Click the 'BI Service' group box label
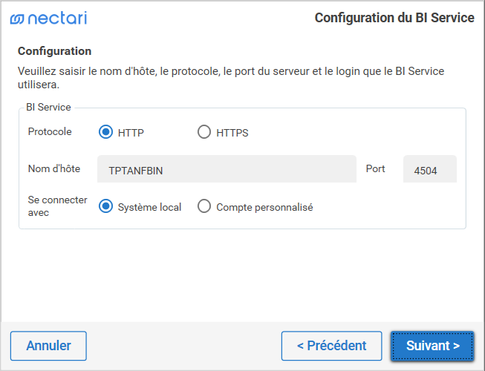 point(48,107)
